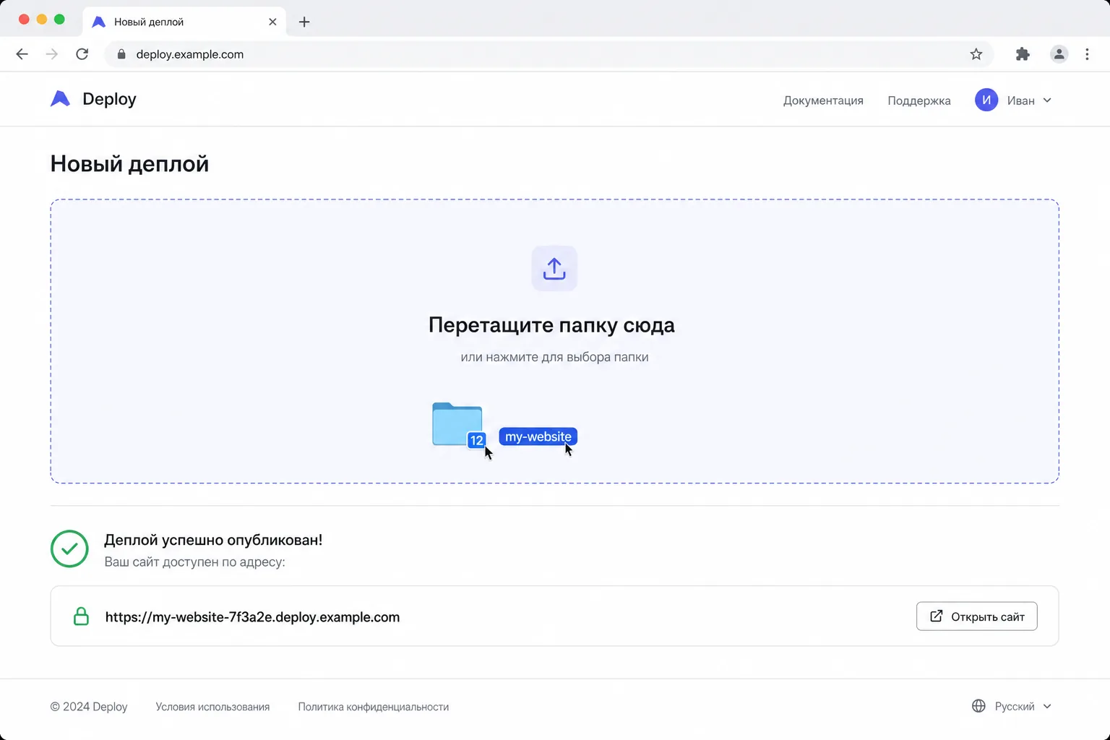The width and height of the screenshot is (1110, 740).
Task: Click the © 2024 Deploy footer text
Action: [x=89, y=707]
